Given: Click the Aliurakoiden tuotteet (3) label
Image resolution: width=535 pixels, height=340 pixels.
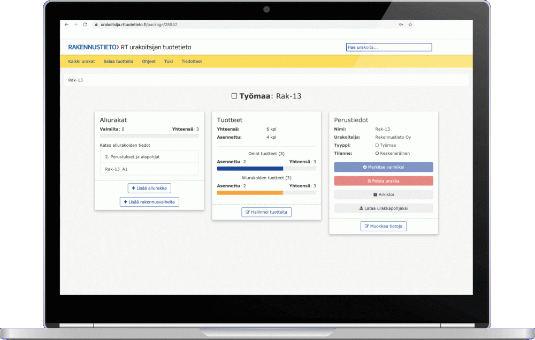Looking at the screenshot, I should click(x=266, y=178).
